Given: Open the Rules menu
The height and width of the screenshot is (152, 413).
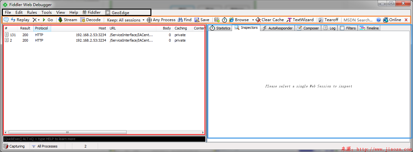Looking at the screenshot, I should click(x=32, y=12).
